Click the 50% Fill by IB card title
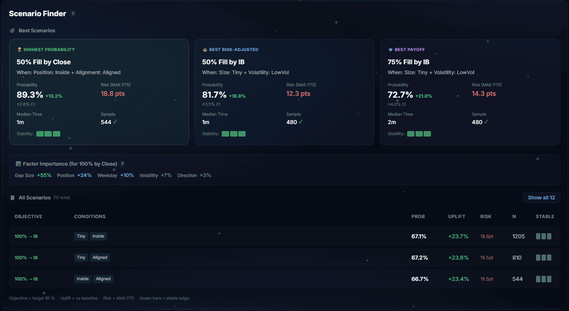The height and width of the screenshot is (311, 569). click(x=223, y=62)
